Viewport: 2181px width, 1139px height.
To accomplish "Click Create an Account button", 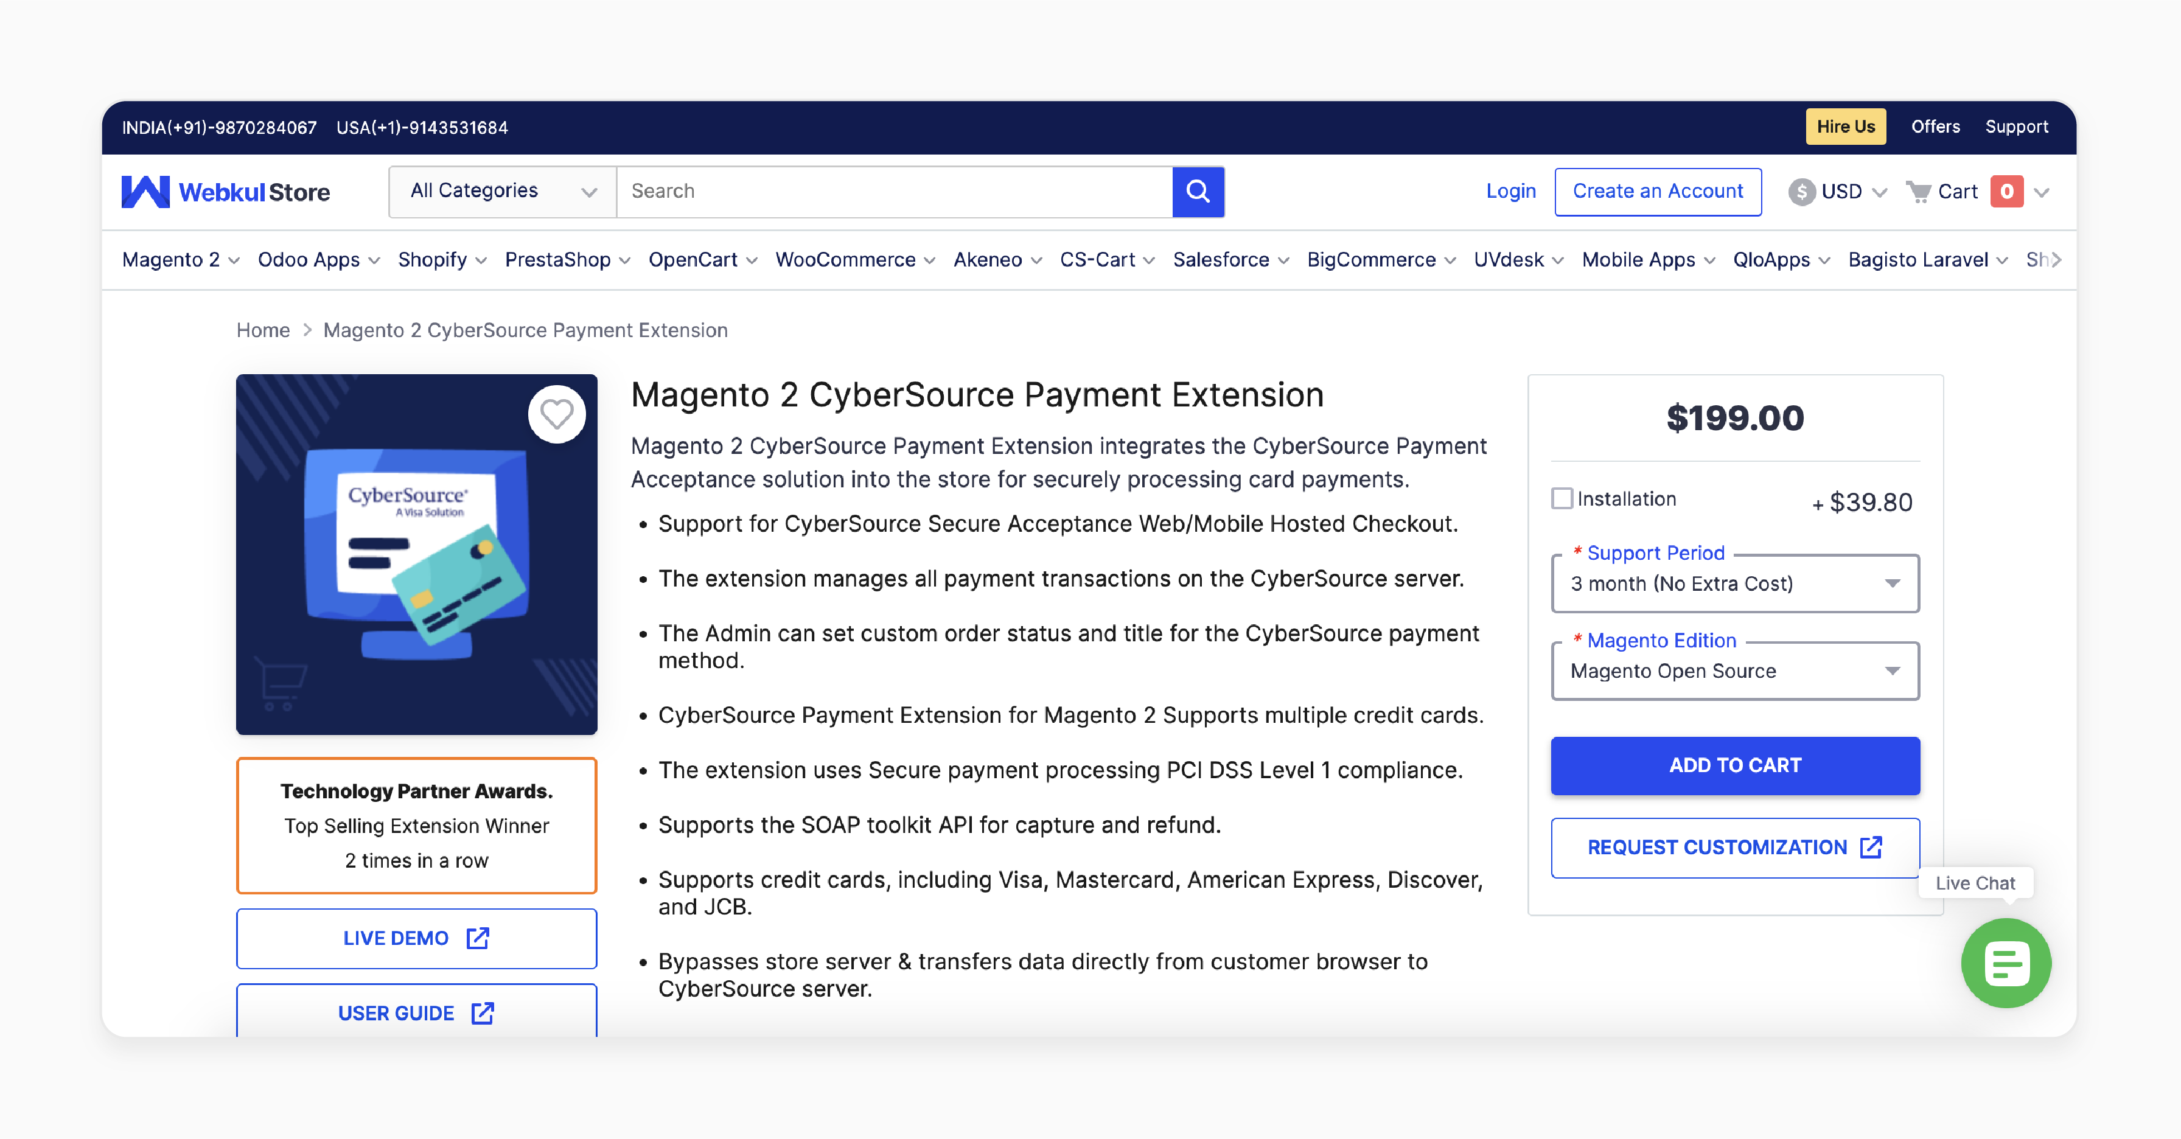I will pos(1657,192).
